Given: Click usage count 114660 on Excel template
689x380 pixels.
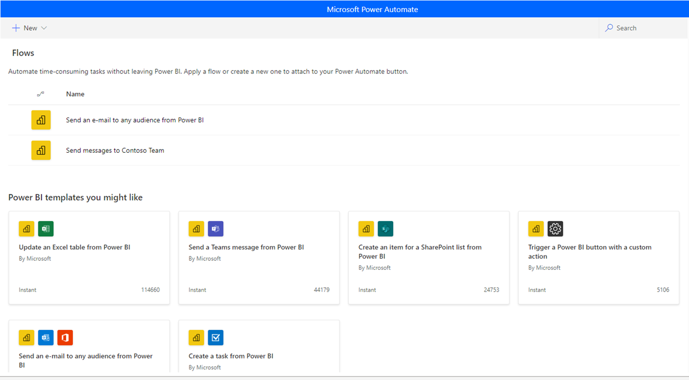Looking at the screenshot, I should tap(150, 290).
